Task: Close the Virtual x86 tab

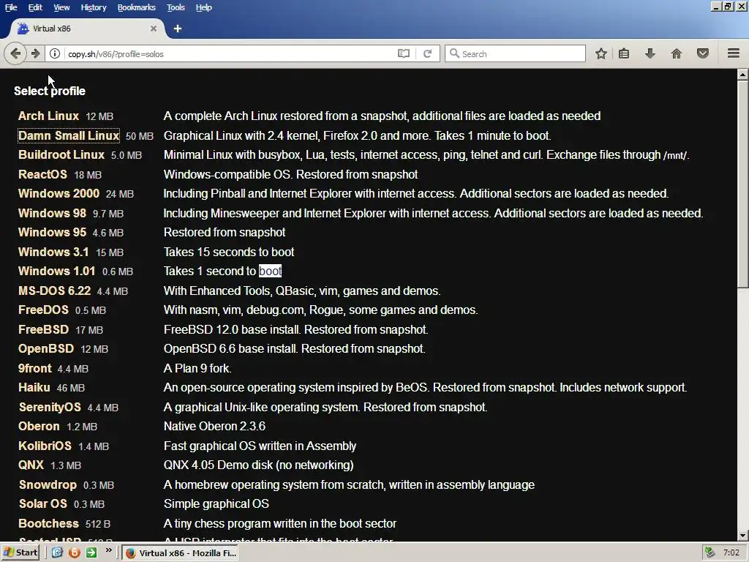Action: [x=154, y=29]
